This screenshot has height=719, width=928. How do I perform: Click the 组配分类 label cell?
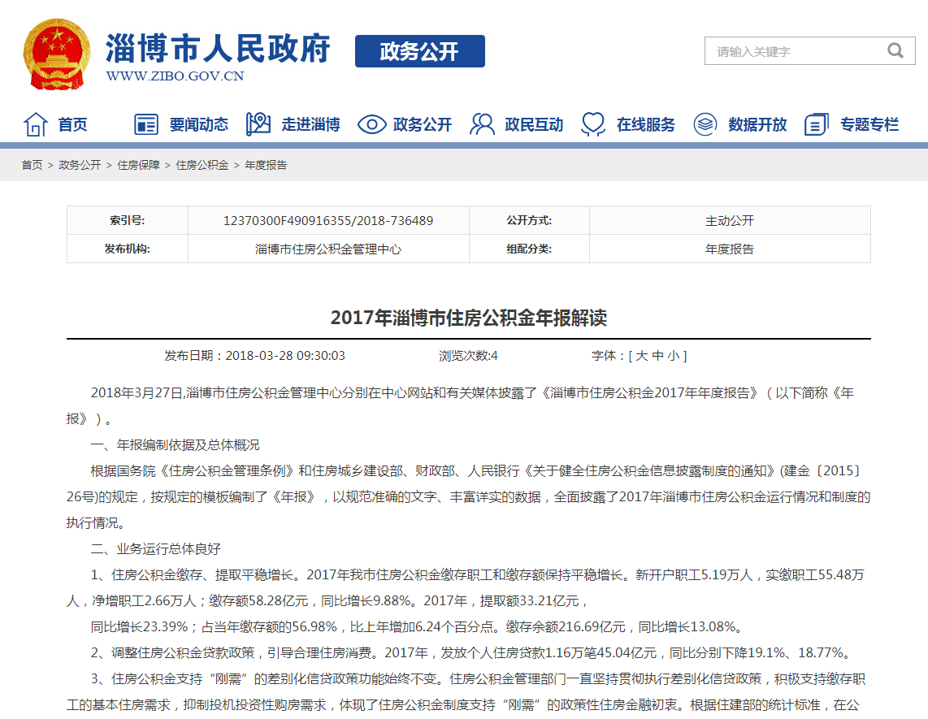tap(529, 249)
